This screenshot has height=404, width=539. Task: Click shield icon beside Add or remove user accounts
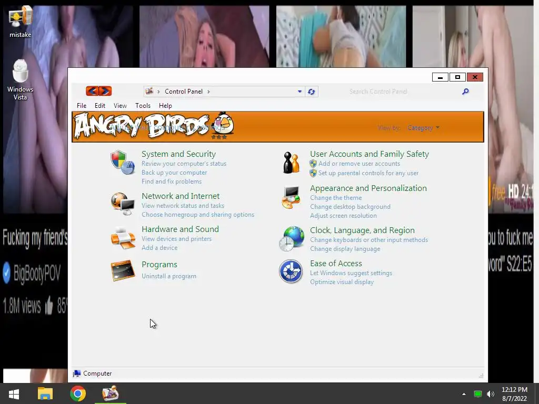(x=313, y=164)
